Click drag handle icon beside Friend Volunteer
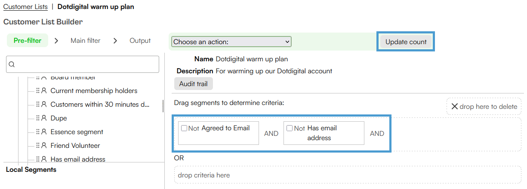The height and width of the screenshot is (189, 527). 38,146
